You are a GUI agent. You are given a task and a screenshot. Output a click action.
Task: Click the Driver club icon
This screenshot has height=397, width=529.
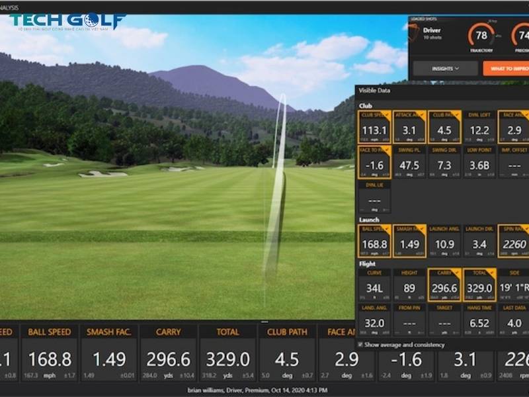coord(414,34)
